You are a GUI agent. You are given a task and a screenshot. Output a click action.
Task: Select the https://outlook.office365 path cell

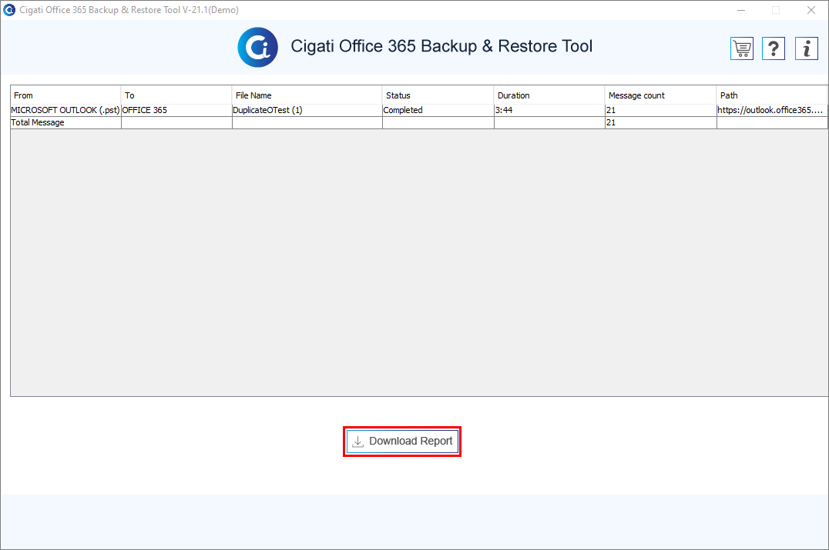click(x=772, y=110)
